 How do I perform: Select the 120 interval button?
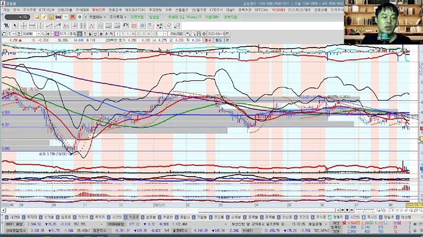pos(154,33)
